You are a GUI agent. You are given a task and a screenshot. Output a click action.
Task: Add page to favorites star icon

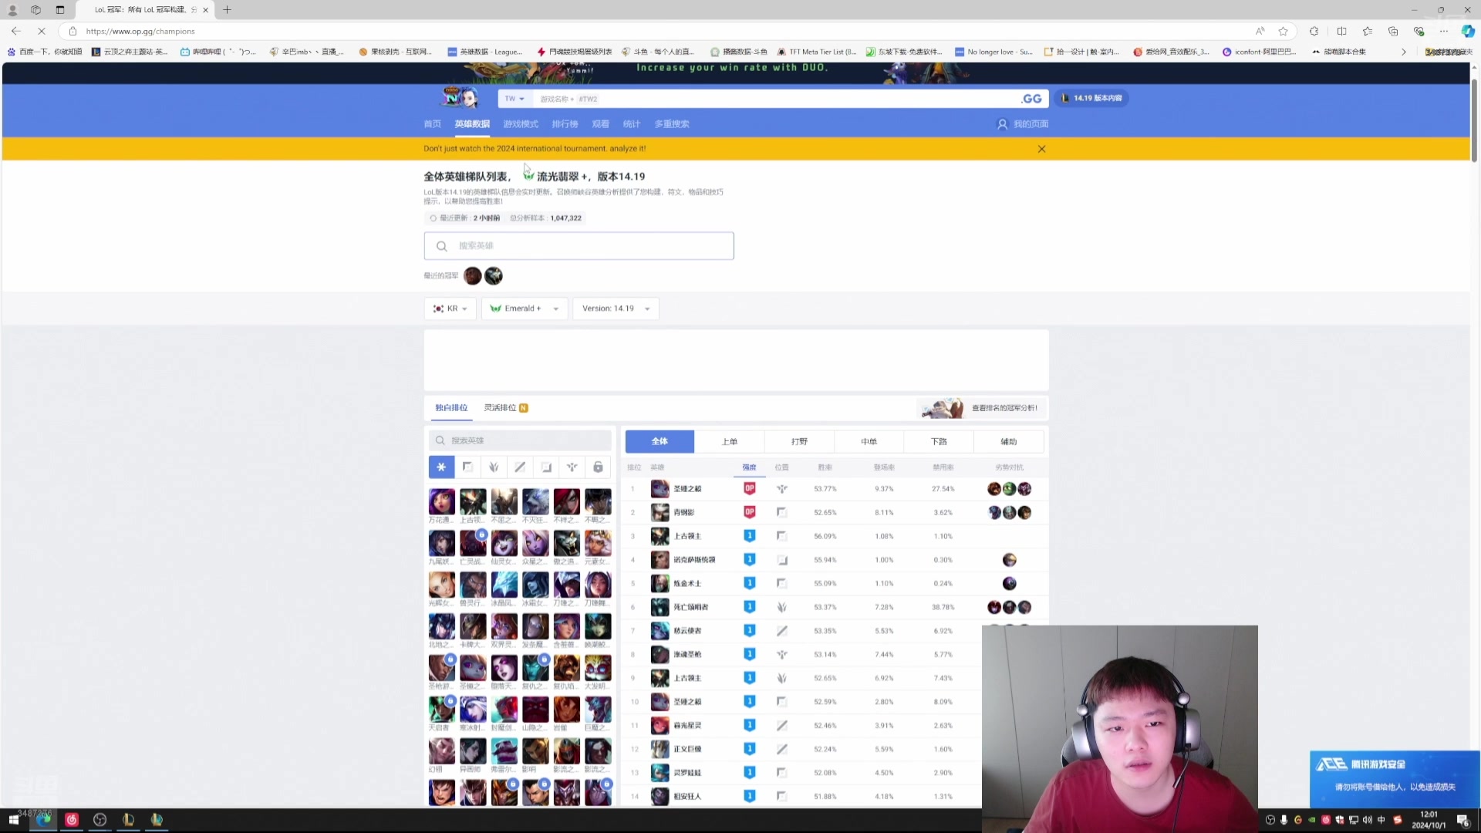click(1283, 31)
